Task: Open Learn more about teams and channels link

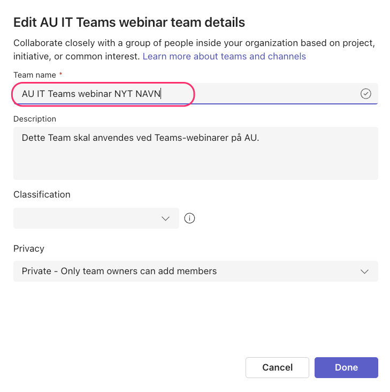Action: (x=224, y=57)
